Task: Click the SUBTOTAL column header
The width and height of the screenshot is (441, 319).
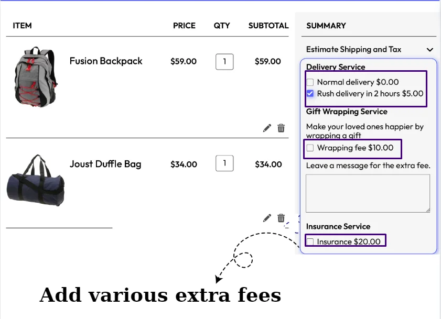Action: tap(267, 26)
